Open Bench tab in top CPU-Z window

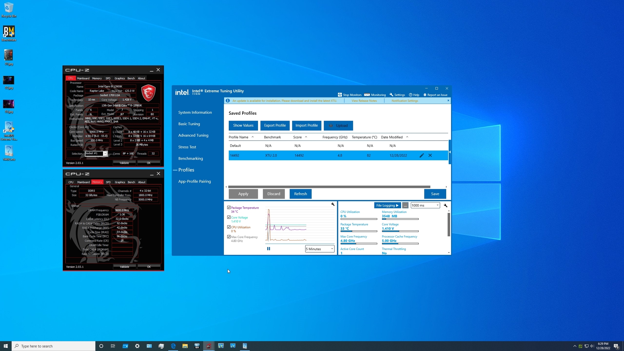131,78
